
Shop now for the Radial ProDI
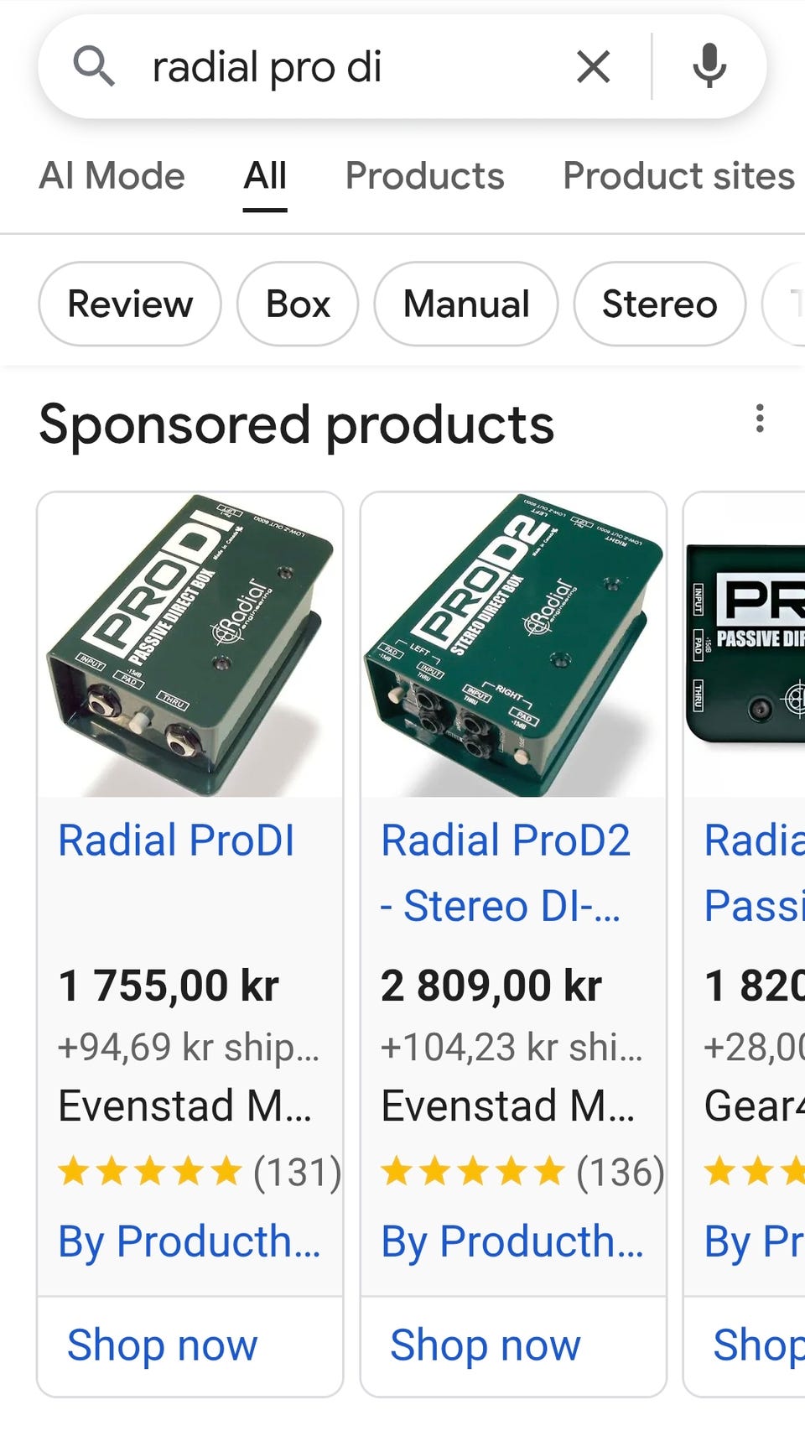pos(163,1345)
